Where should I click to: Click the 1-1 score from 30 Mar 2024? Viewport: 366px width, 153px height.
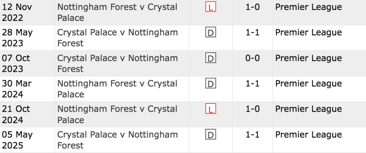[253, 84]
